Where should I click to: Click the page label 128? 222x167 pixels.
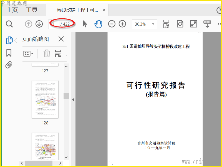(45, 123)
